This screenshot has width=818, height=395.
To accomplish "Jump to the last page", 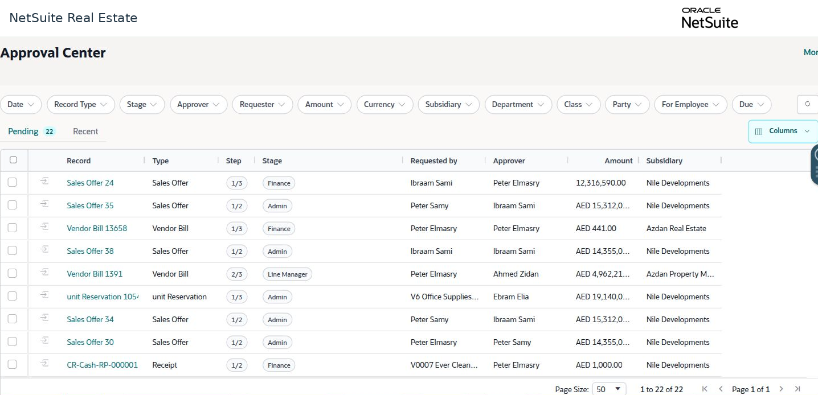I will pyautogui.click(x=797, y=389).
